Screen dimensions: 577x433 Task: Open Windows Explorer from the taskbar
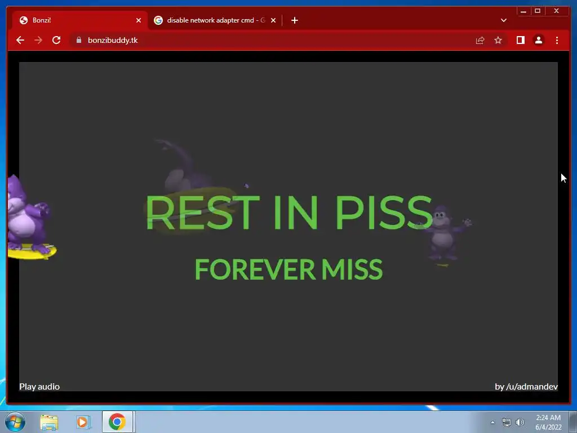(49, 422)
